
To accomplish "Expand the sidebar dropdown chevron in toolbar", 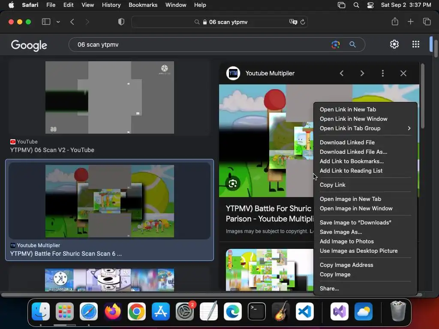I will pyautogui.click(x=58, y=22).
